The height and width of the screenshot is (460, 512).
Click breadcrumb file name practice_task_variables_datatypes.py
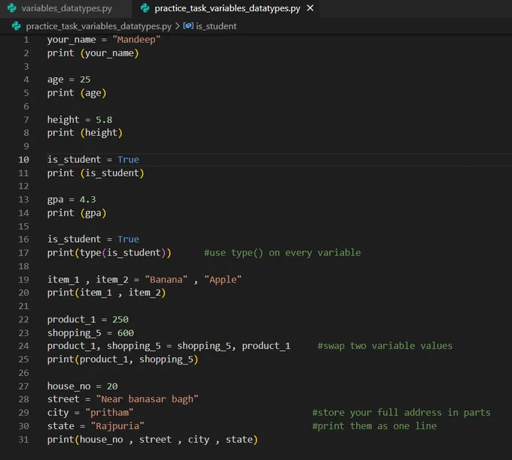[99, 26]
